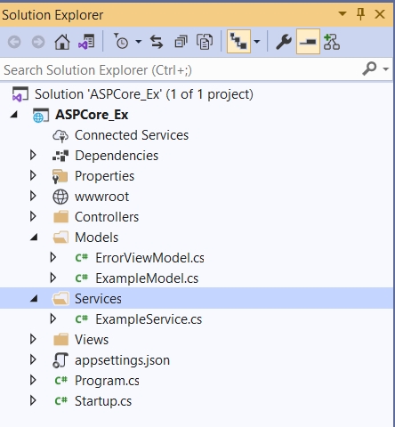Open the window position dropdown arrow
395x427 pixels.
343,13
